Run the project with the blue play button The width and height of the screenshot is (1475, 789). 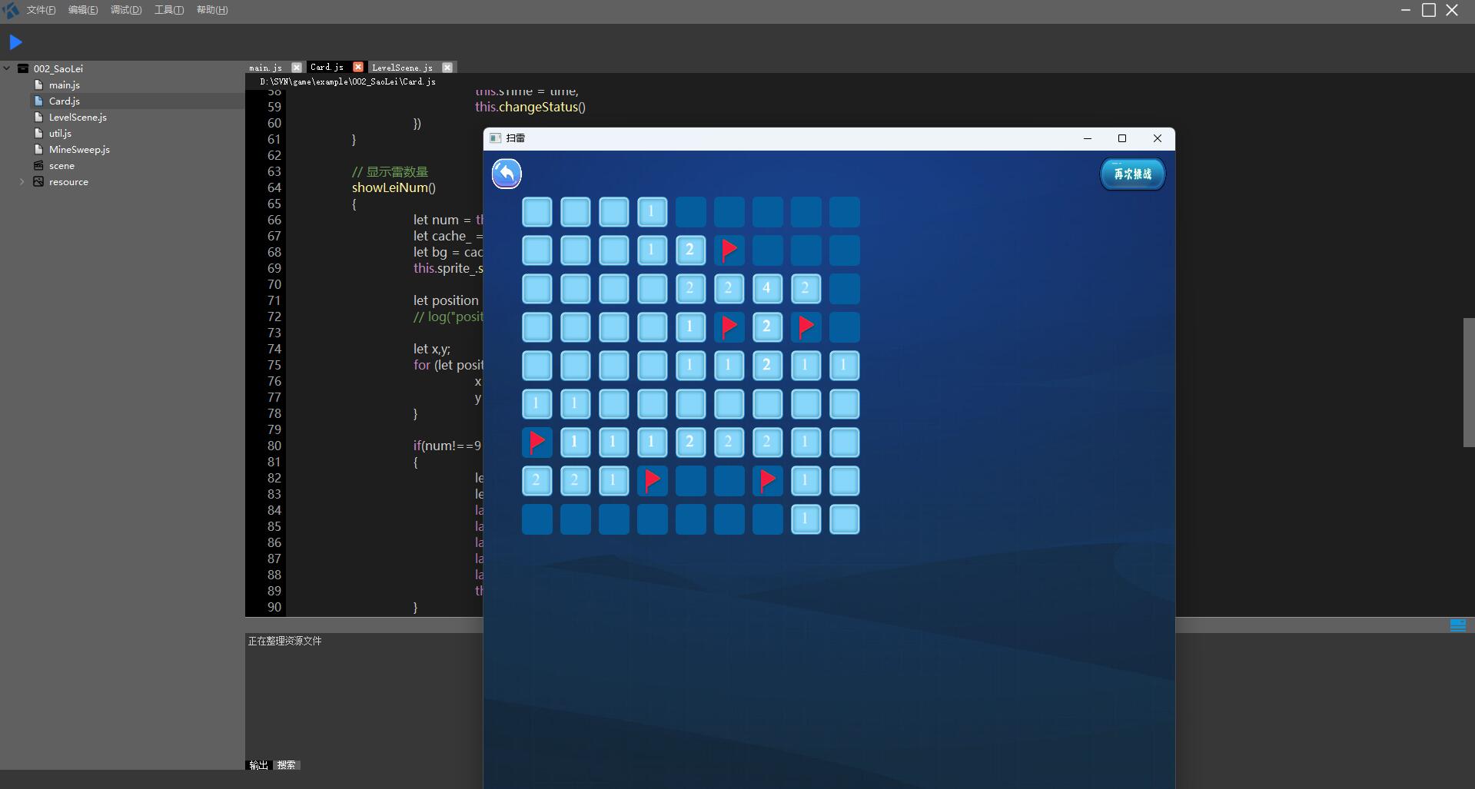(15, 42)
